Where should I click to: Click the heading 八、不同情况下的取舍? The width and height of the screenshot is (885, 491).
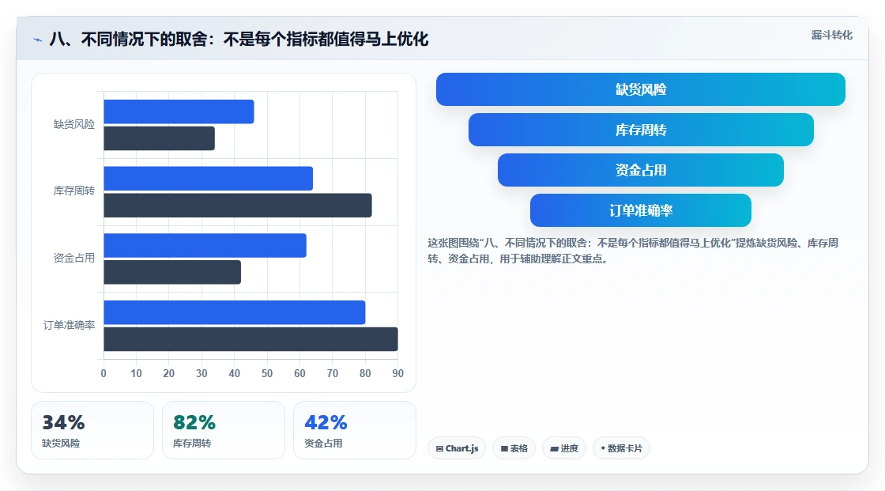tap(239, 39)
